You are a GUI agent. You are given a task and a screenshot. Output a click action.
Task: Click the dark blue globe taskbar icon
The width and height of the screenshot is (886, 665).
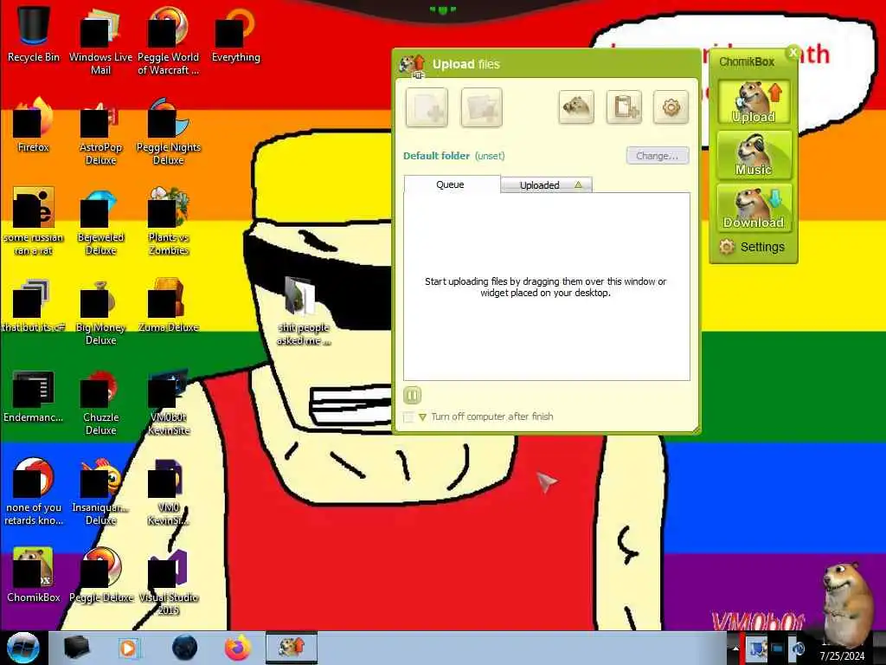point(185,648)
